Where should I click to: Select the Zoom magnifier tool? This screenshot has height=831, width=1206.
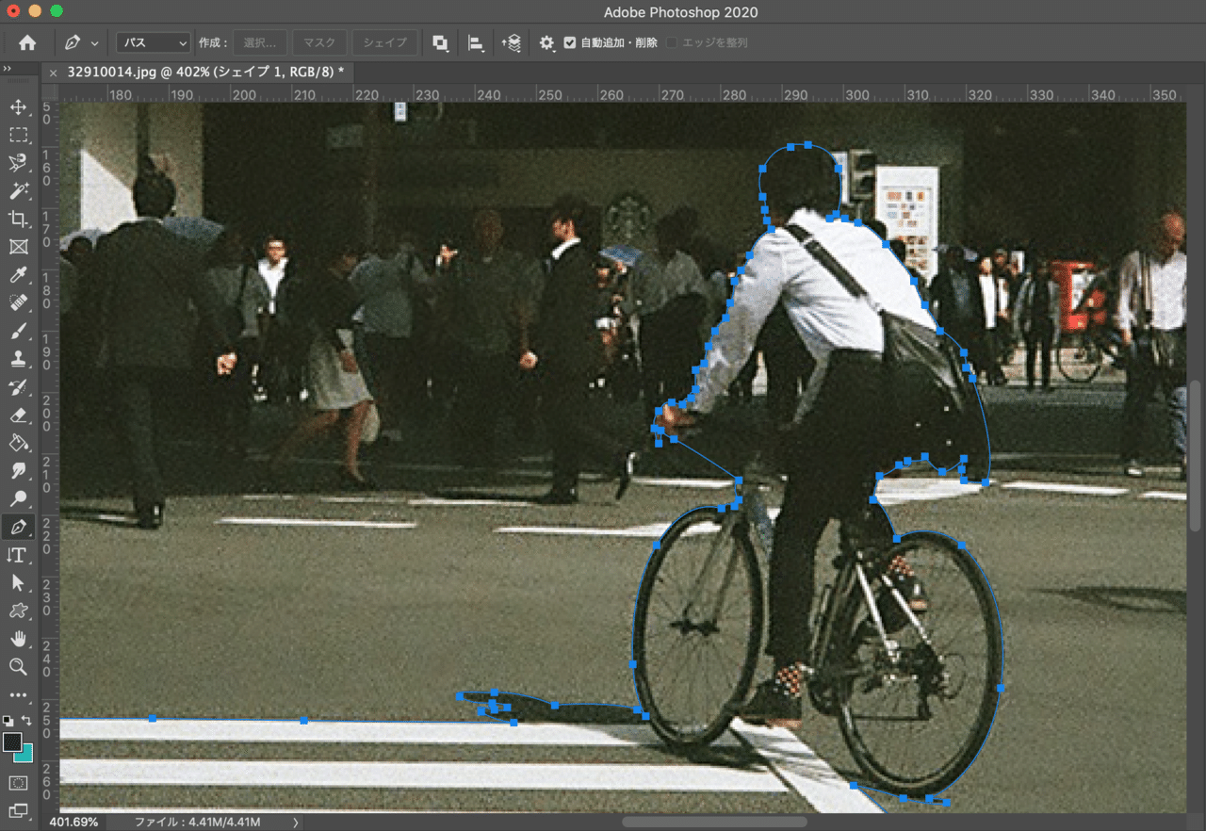18,666
